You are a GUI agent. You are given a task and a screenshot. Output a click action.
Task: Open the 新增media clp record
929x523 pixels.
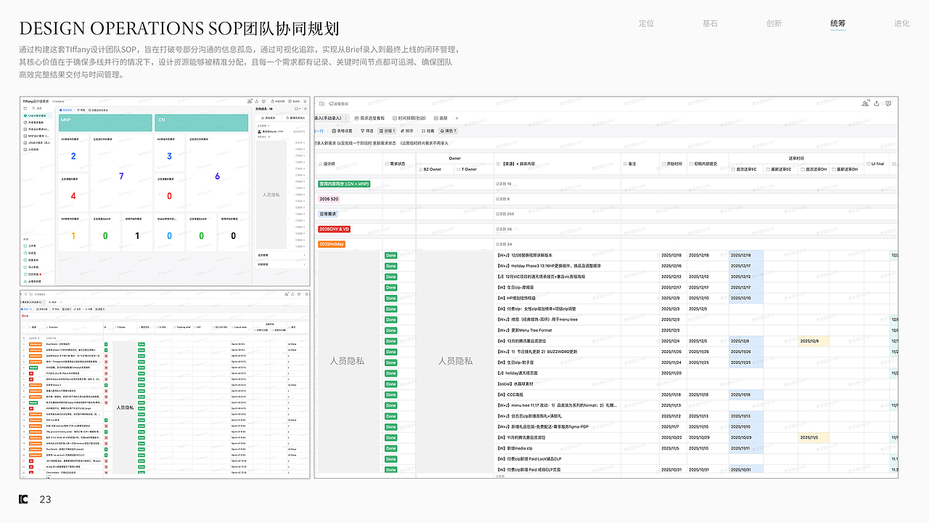coord(515,448)
